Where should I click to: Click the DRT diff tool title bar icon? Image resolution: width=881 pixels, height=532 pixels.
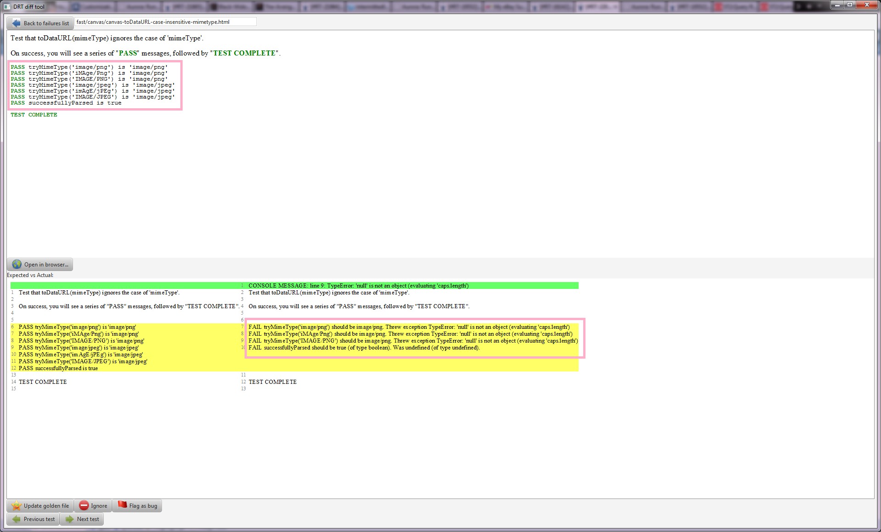coord(7,6)
